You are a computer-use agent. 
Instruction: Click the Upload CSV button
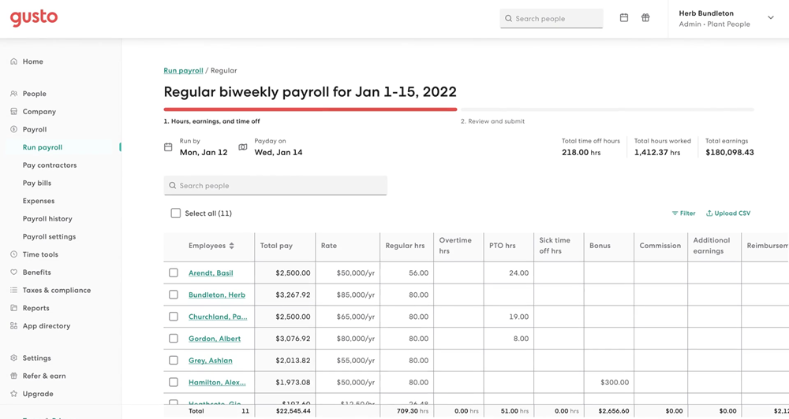coord(728,213)
